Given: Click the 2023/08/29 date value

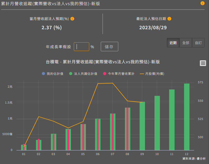Looking at the screenshot, I should (x=153, y=27).
